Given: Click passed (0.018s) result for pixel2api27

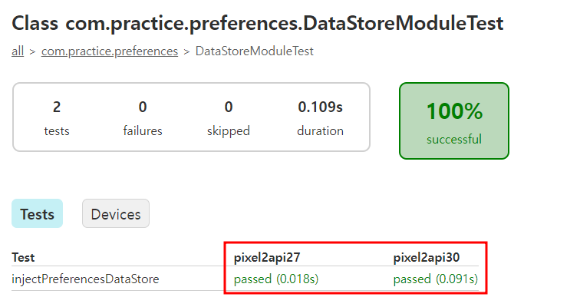Looking at the screenshot, I should tap(276, 279).
